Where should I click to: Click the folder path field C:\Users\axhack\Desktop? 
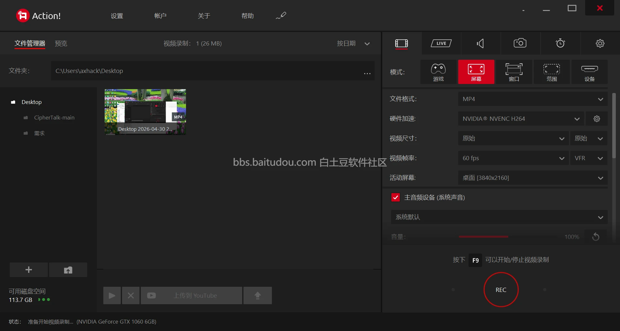[x=213, y=71]
